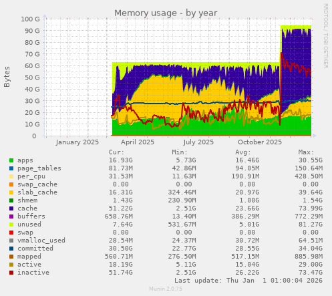Click the 'swap_cache' legend label
The image size is (332, 296).
tap(37, 184)
